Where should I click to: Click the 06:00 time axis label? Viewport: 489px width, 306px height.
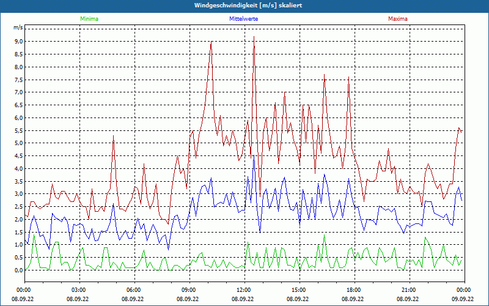[x=134, y=290]
